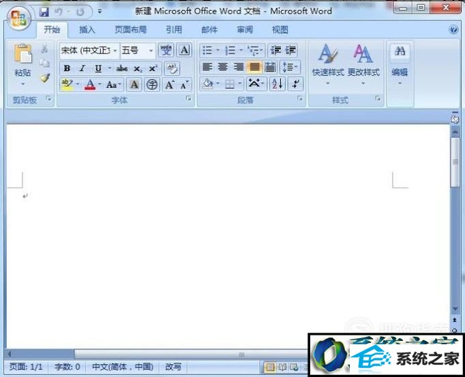Open Quick Styles gallery
The height and width of the screenshot is (377, 465).
coord(328,65)
